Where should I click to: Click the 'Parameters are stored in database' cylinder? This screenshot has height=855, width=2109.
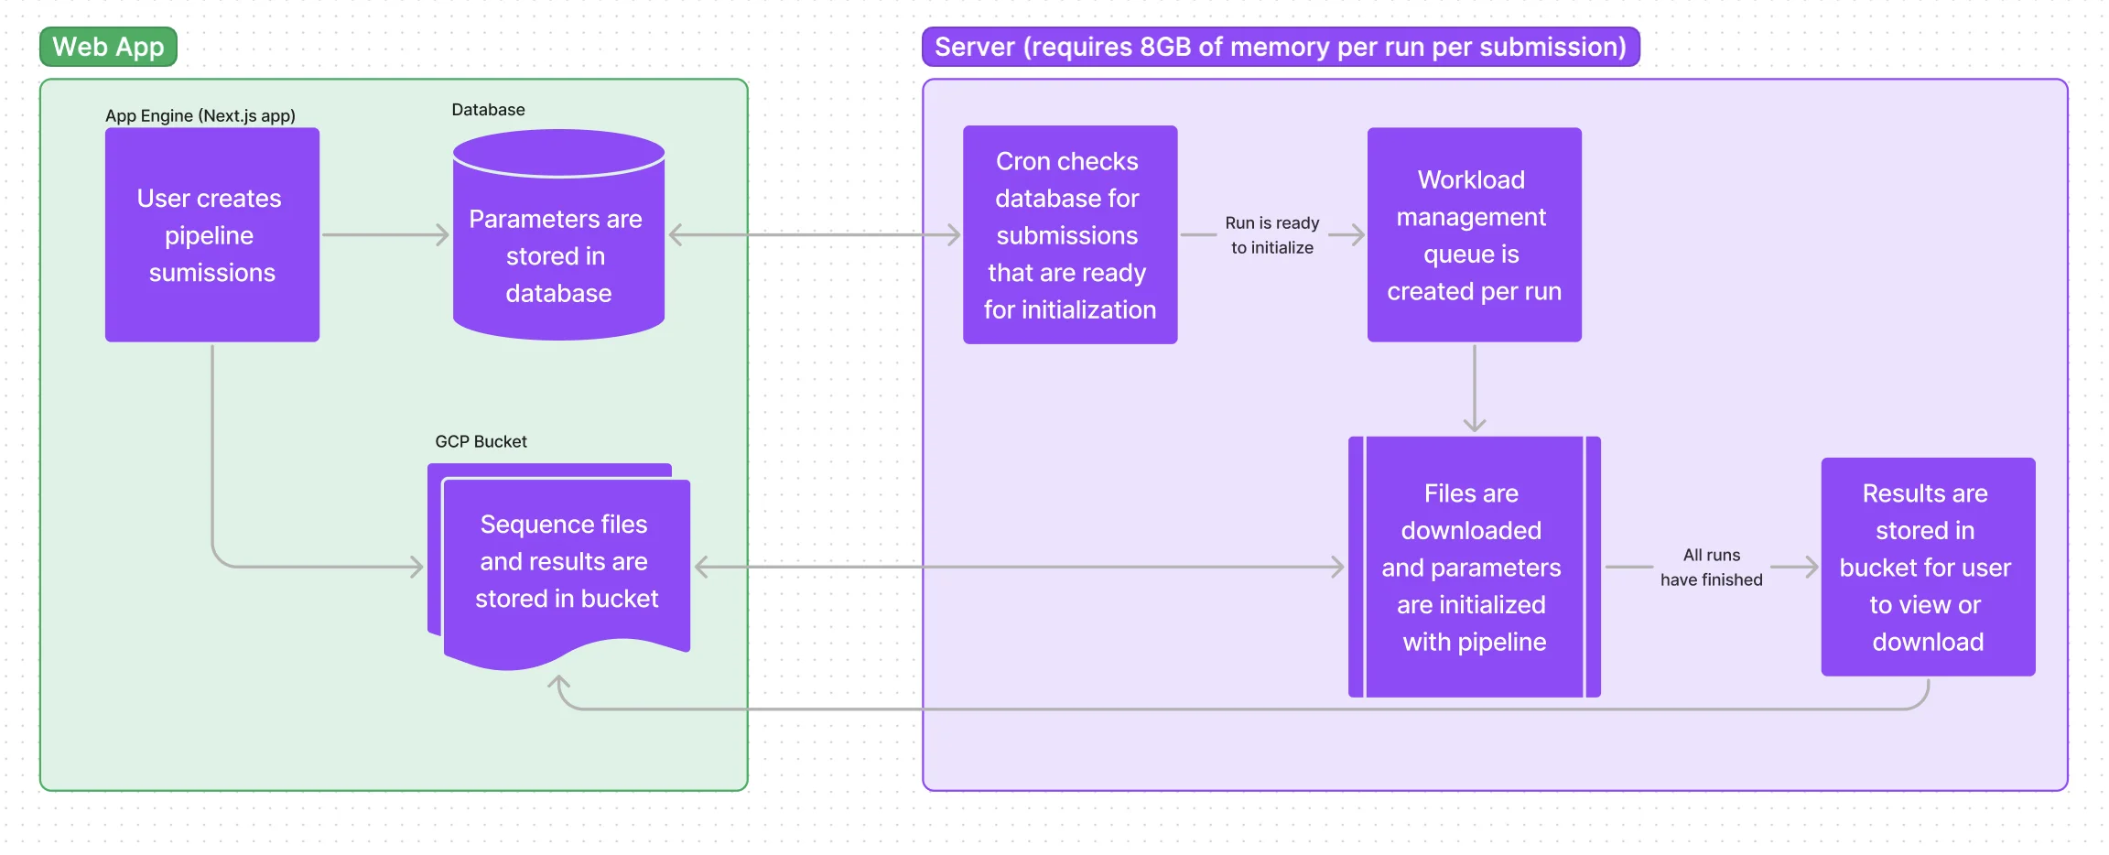click(x=557, y=256)
